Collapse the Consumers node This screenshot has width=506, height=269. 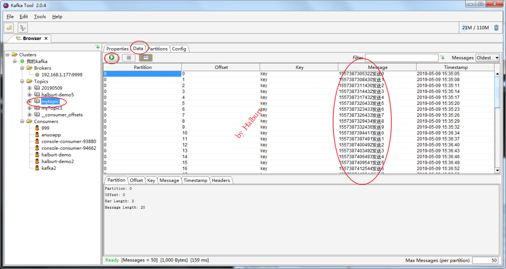pos(22,121)
